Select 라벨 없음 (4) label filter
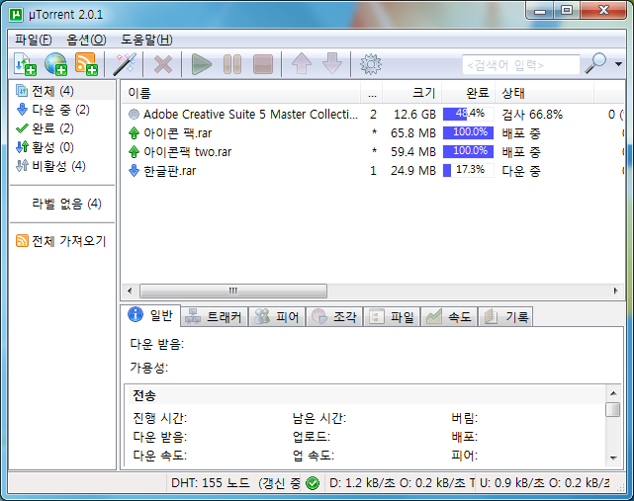Image resolution: width=634 pixels, height=501 pixels. (66, 204)
